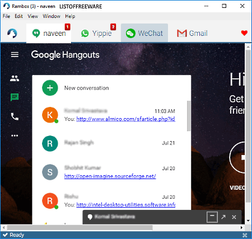Click the Yippie tab badge 2
Viewport: 252px width, 239px height.
113,27
